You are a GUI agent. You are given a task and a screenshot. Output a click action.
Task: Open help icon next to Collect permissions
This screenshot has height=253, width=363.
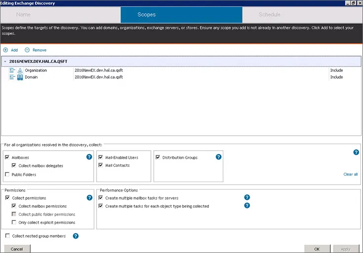(x=89, y=197)
